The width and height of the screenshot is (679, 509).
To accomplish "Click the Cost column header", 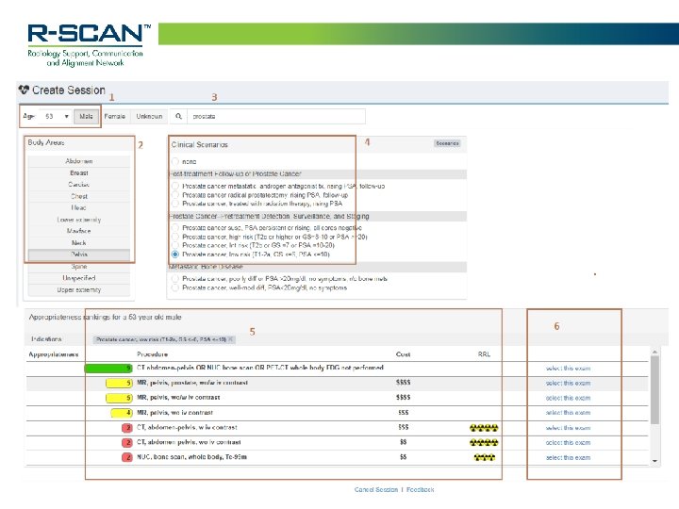I will tap(403, 354).
